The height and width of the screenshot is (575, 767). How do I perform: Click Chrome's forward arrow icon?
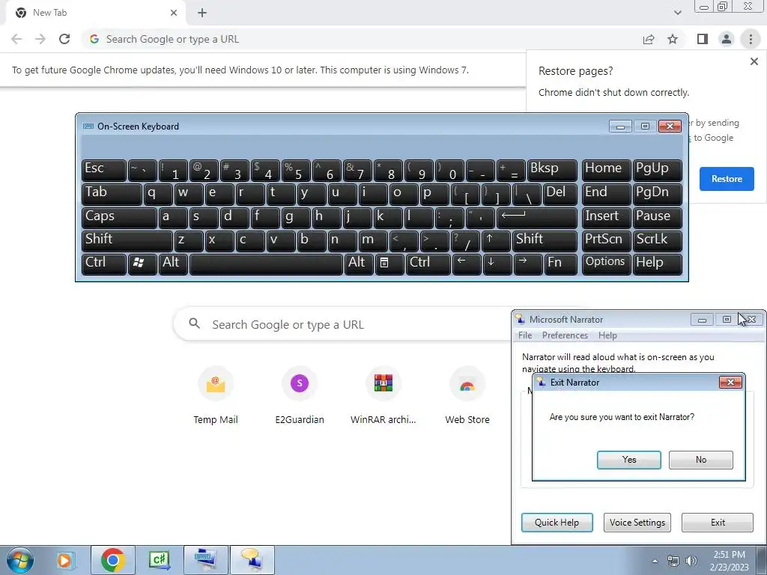click(40, 39)
